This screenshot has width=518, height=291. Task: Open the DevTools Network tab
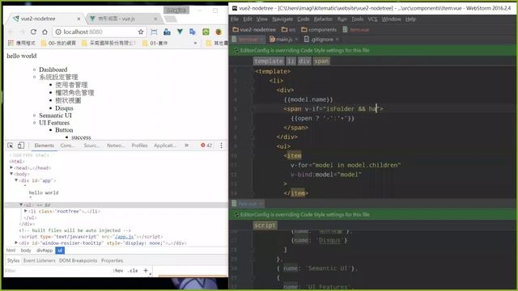(x=116, y=145)
